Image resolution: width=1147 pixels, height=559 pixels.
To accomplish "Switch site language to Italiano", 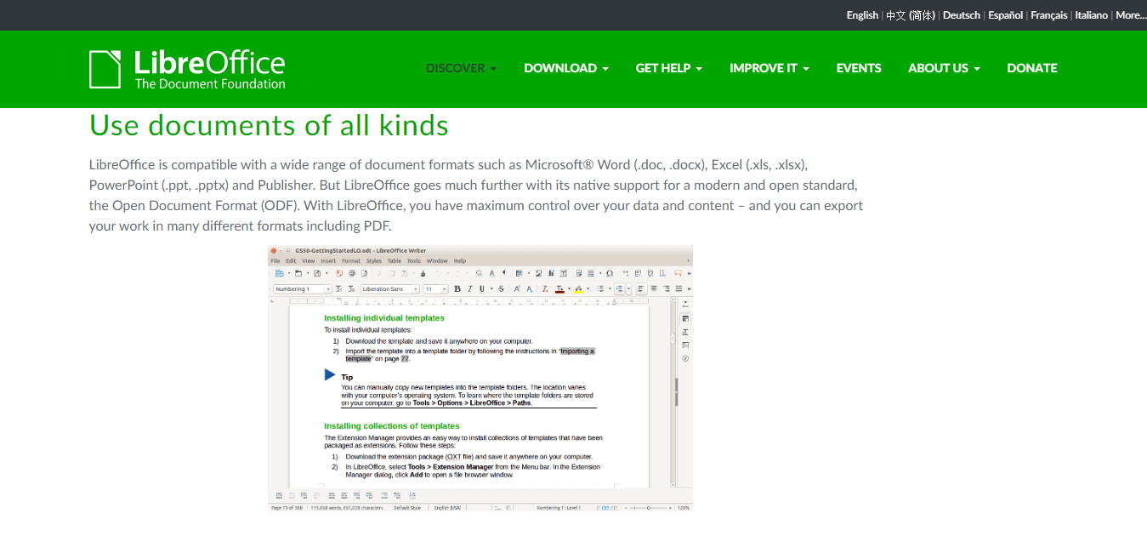I will click(1092, 15).
